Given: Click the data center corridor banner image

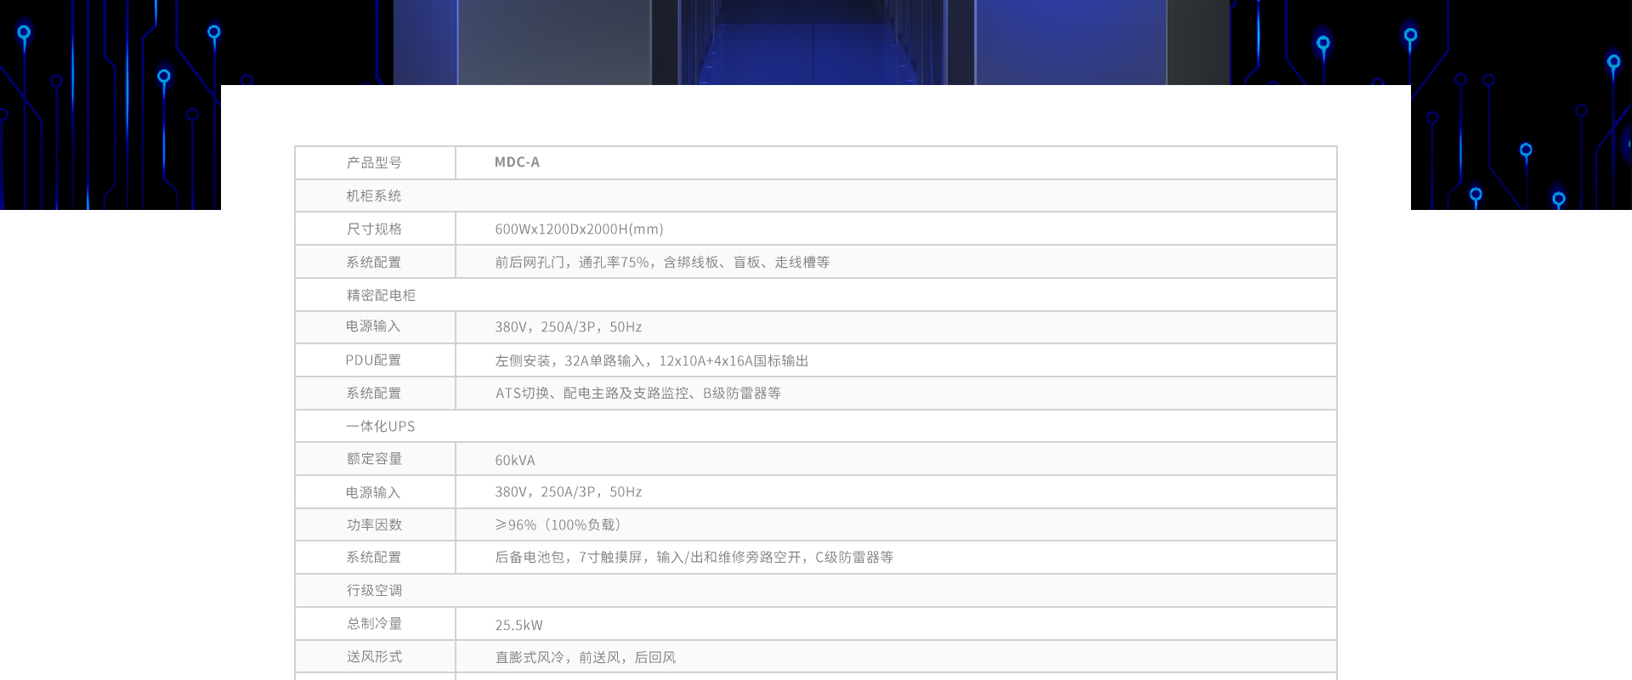Looking at the screenshot, I should click(812, 42).
